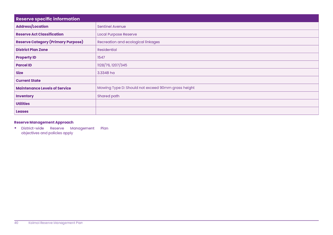This screenshot has width=333, height=235.
Task: Click the Parcel ID '1128/76, 1207/345' cell
Action: 112,65
